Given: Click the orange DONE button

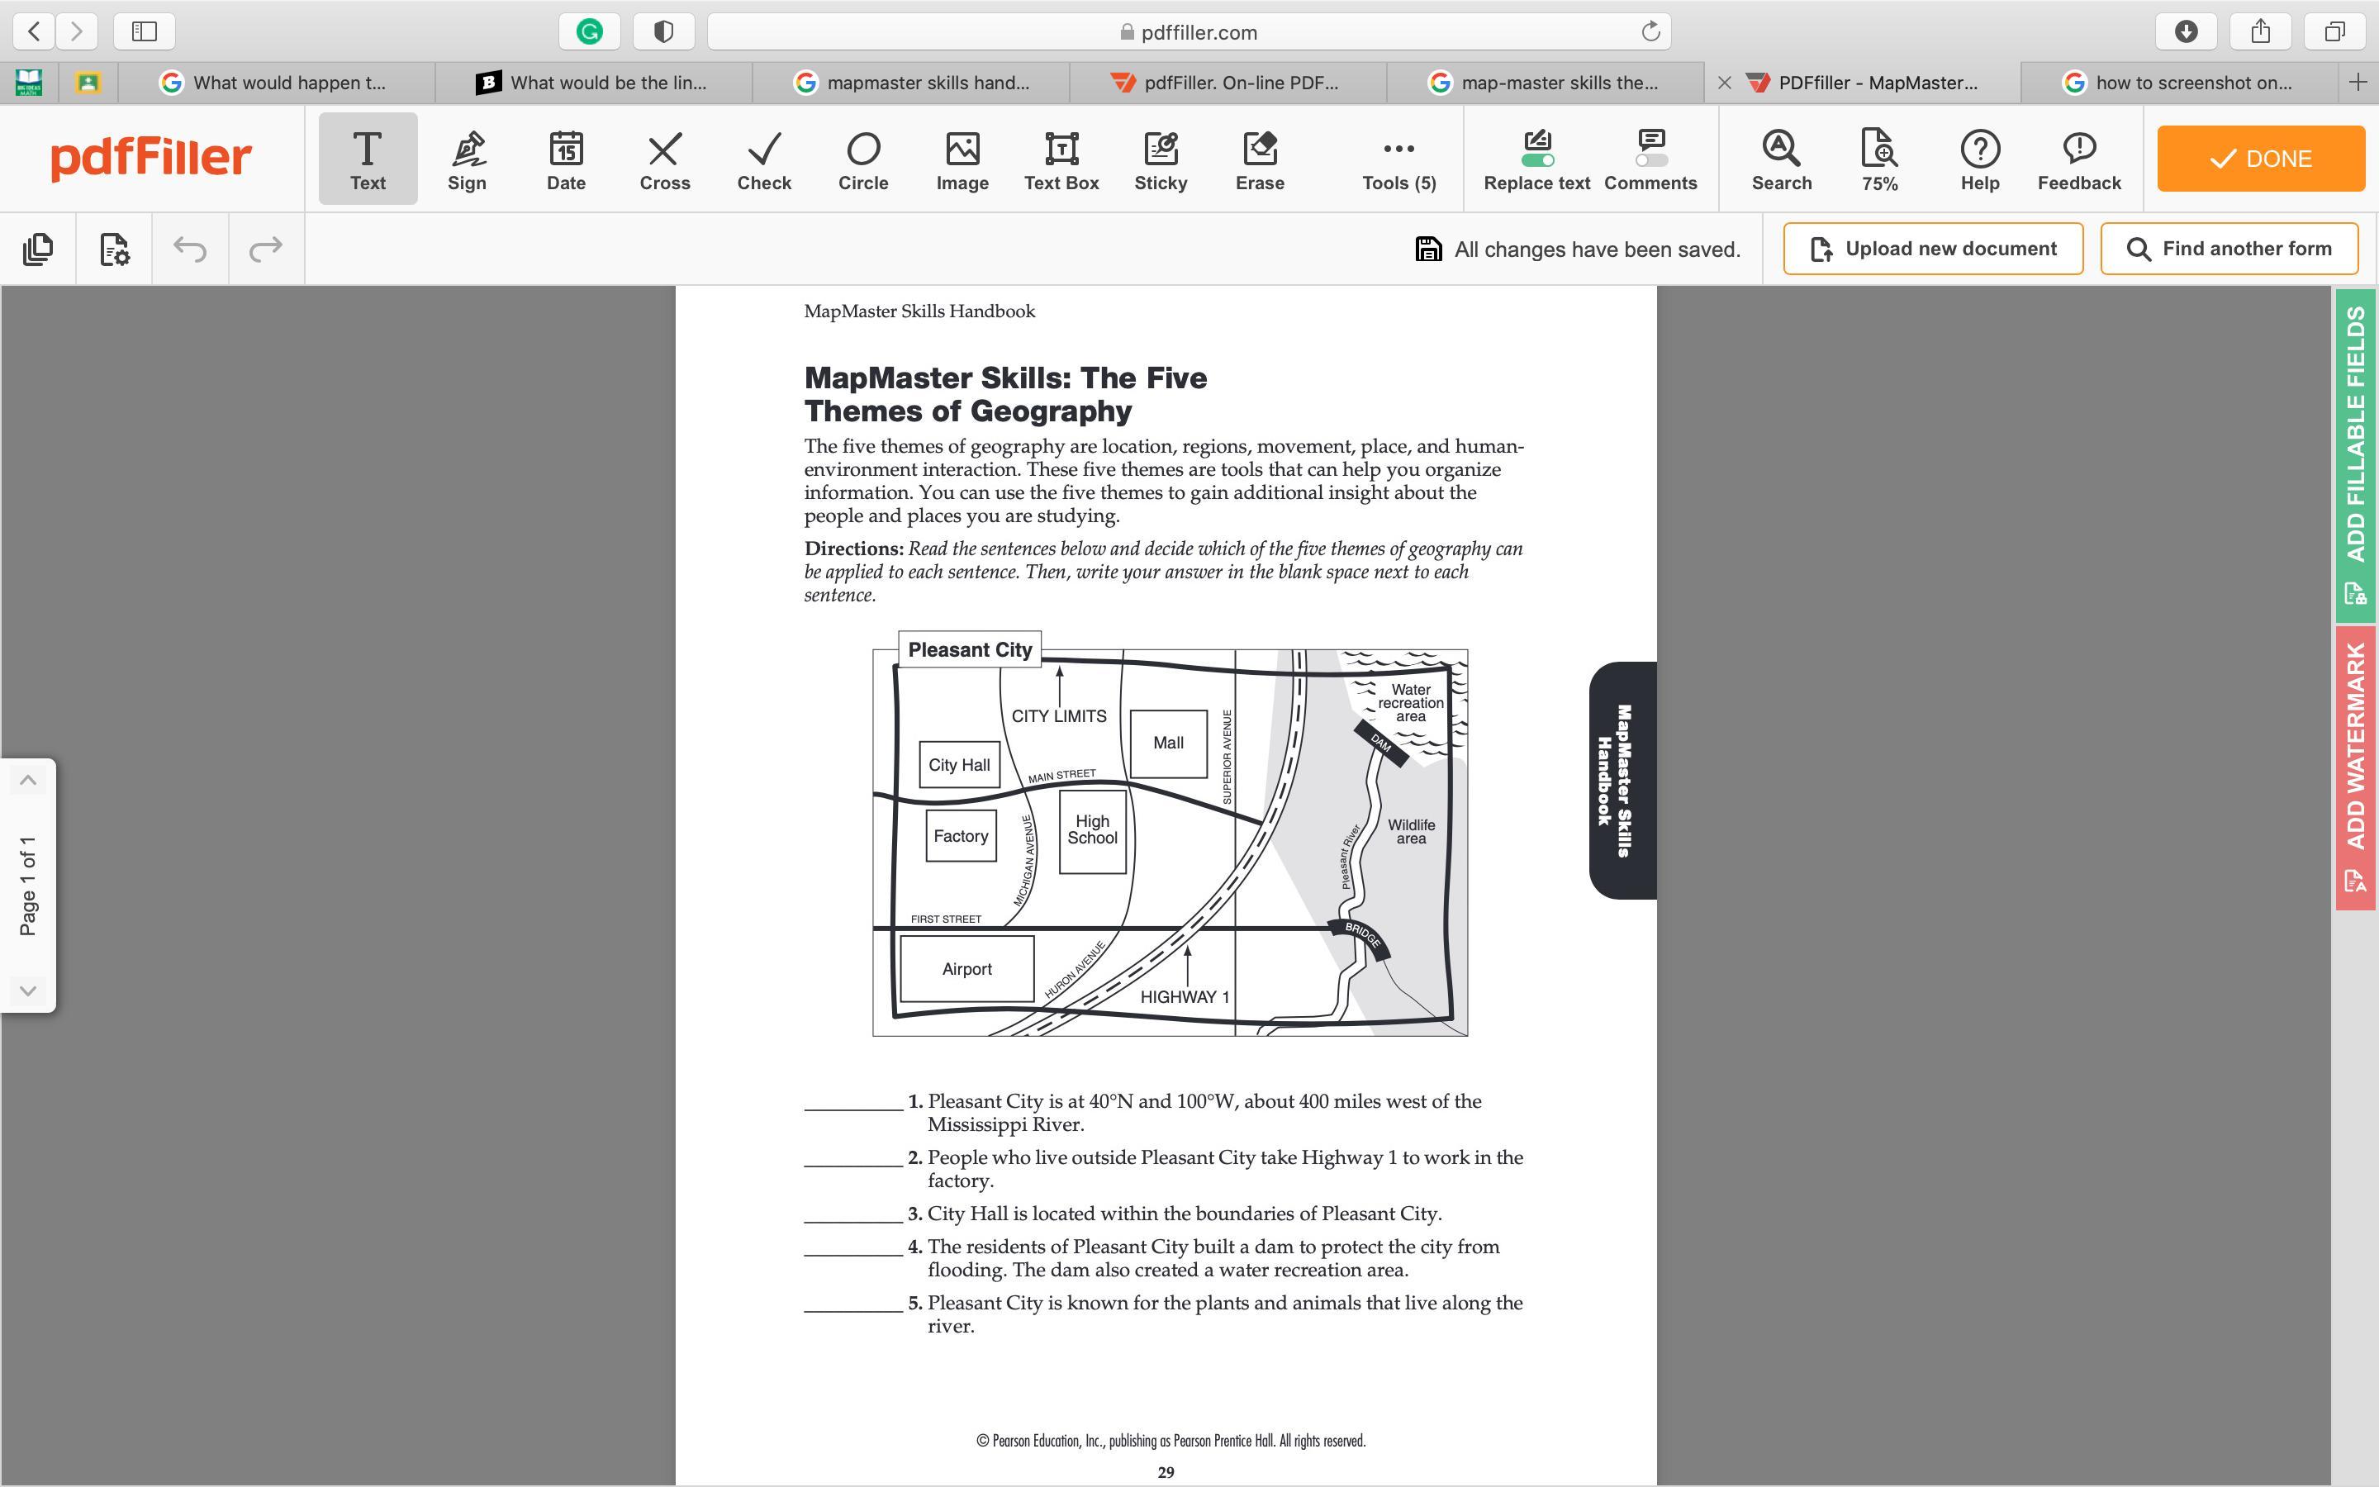Looking at the screenshot, I should (x=2260, y=159).
